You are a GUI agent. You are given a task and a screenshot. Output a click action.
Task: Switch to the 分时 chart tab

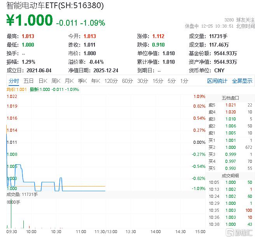tap(14, 81)
